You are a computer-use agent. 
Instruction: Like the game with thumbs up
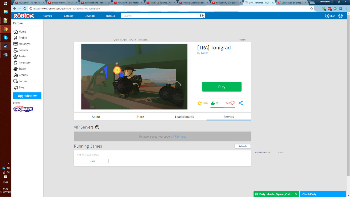click(x=213, y=103)
